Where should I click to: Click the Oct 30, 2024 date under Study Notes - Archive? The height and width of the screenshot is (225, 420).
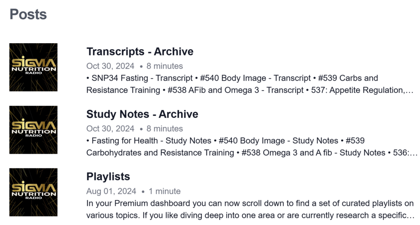click(110, 129)
